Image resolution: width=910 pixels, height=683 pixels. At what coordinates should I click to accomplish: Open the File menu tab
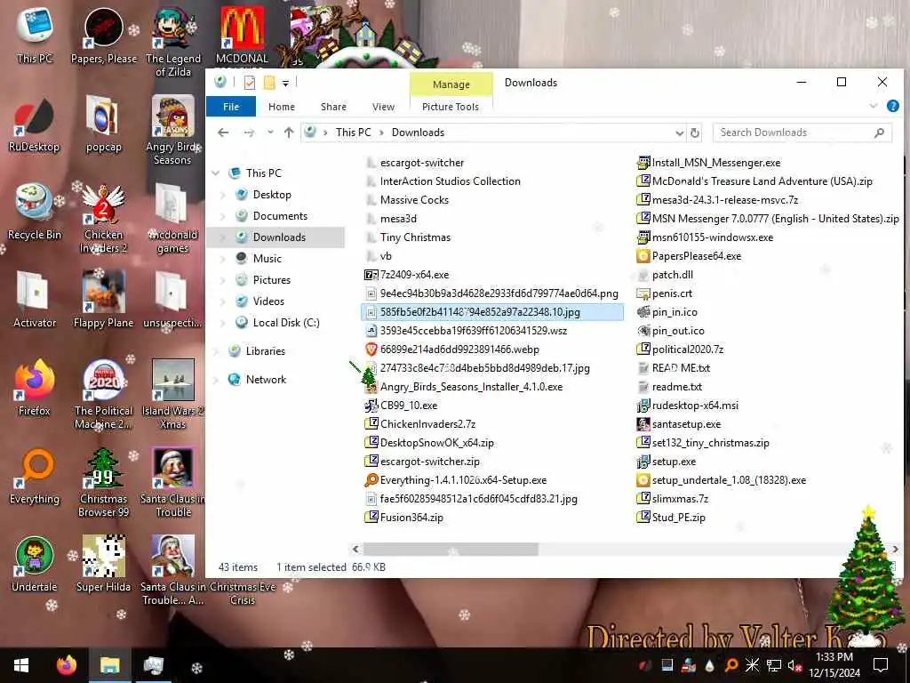[231, 107]
